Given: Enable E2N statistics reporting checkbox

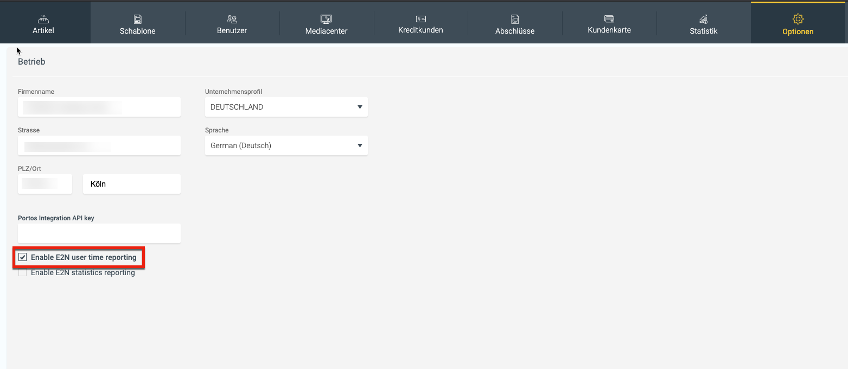Looking at the screenshot, I should click(23, 272).
